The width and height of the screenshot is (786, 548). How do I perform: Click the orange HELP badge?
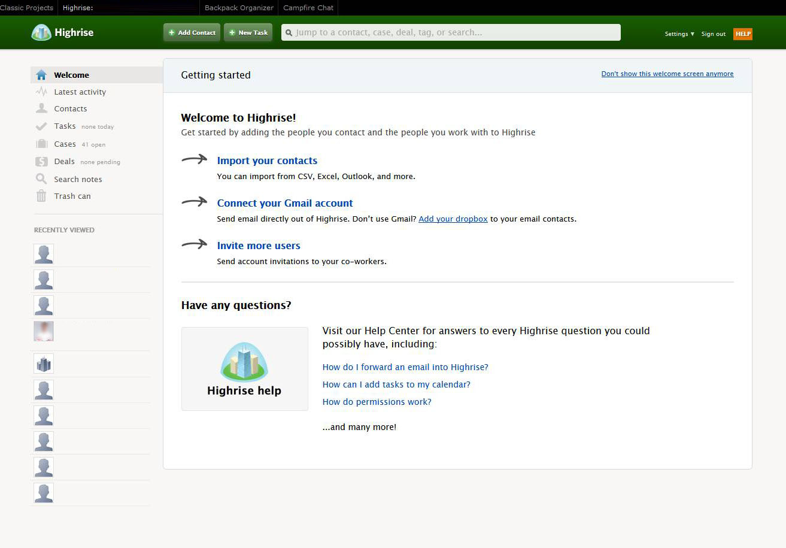tap(743, 34)
